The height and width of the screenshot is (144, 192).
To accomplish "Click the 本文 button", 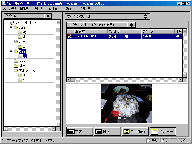I will (80, 131).
